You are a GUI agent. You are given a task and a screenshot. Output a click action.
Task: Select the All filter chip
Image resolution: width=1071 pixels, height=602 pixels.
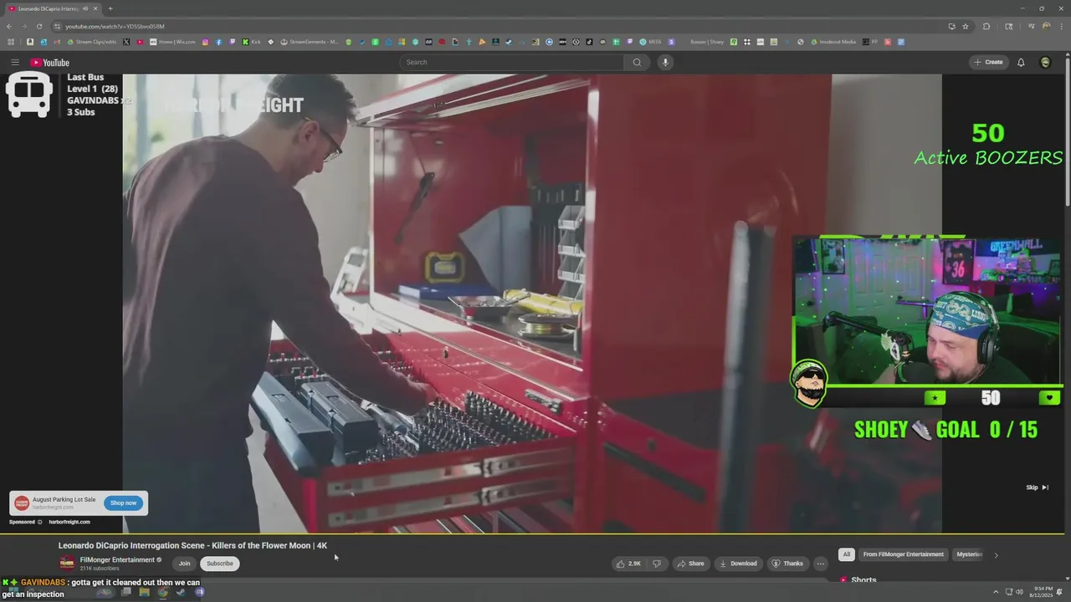click(x=847, y=554)
